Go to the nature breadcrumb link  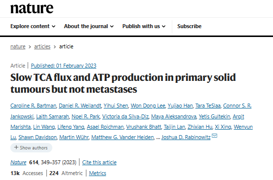coord(18,47)
